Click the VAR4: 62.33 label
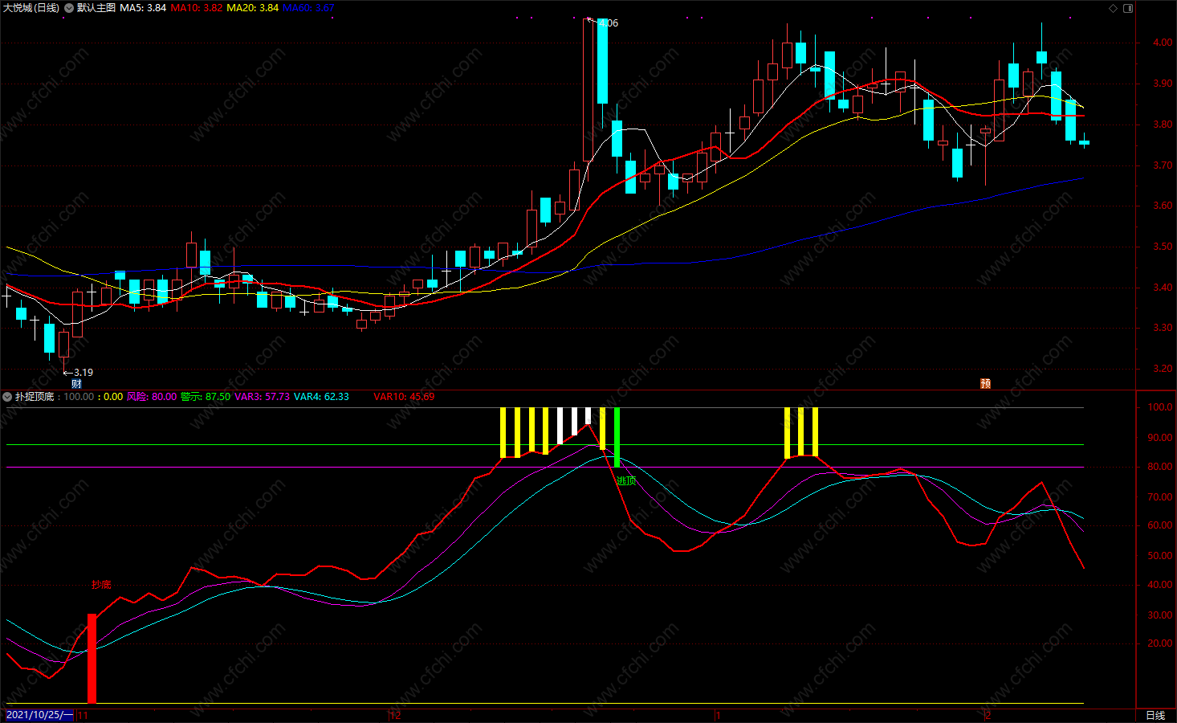This screenshot has height=723, width=1177. coord(321,397)
